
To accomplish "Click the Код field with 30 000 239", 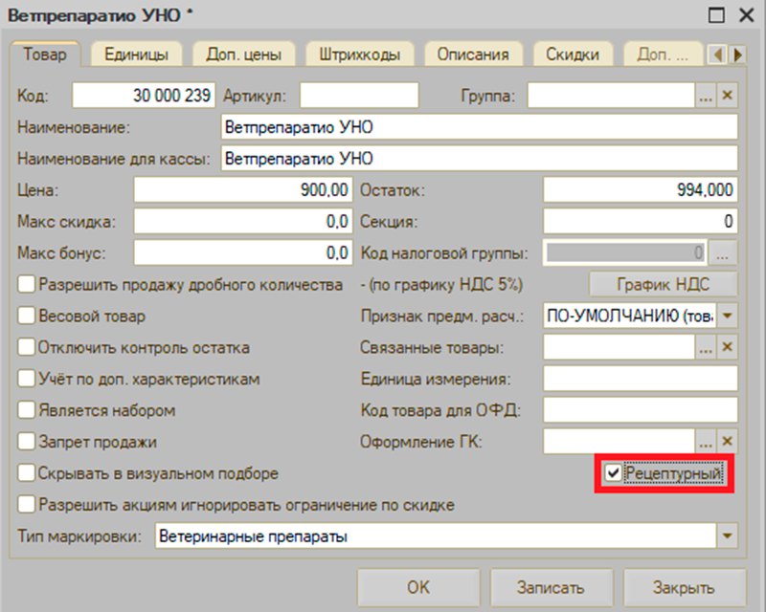I will [144, 95].
